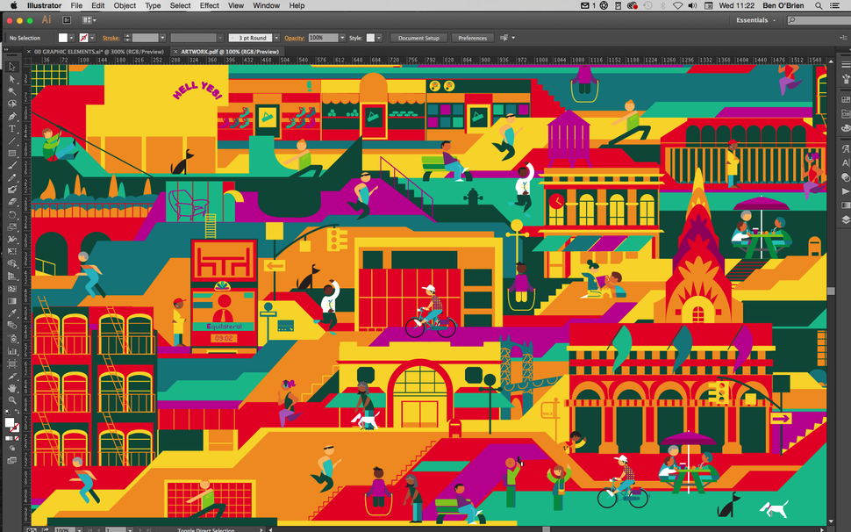Click the Fill color swatch in the control bar
851x532 pixels.
(x=62, y=38)
